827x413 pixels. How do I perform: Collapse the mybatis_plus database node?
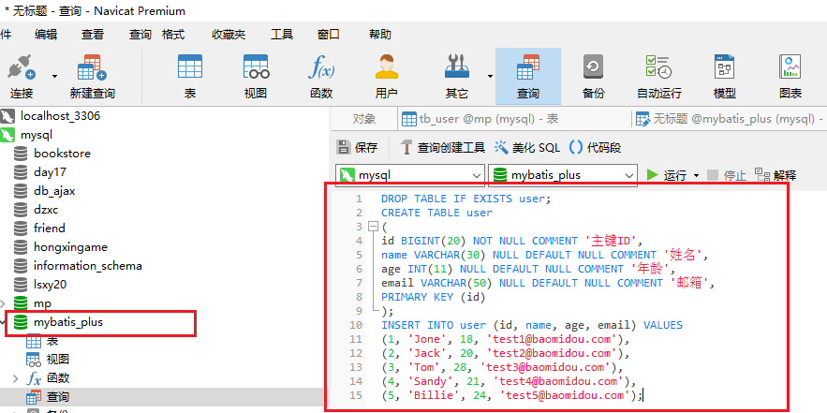[x=4, y=322]
